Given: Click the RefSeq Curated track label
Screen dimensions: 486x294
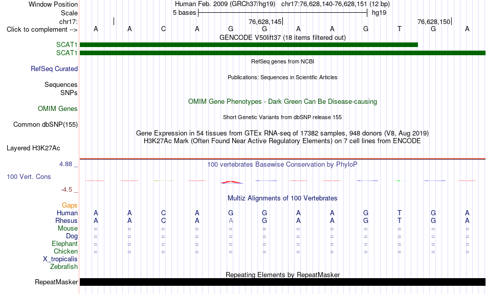Looking at the screenshot, I should coord(54,69).
